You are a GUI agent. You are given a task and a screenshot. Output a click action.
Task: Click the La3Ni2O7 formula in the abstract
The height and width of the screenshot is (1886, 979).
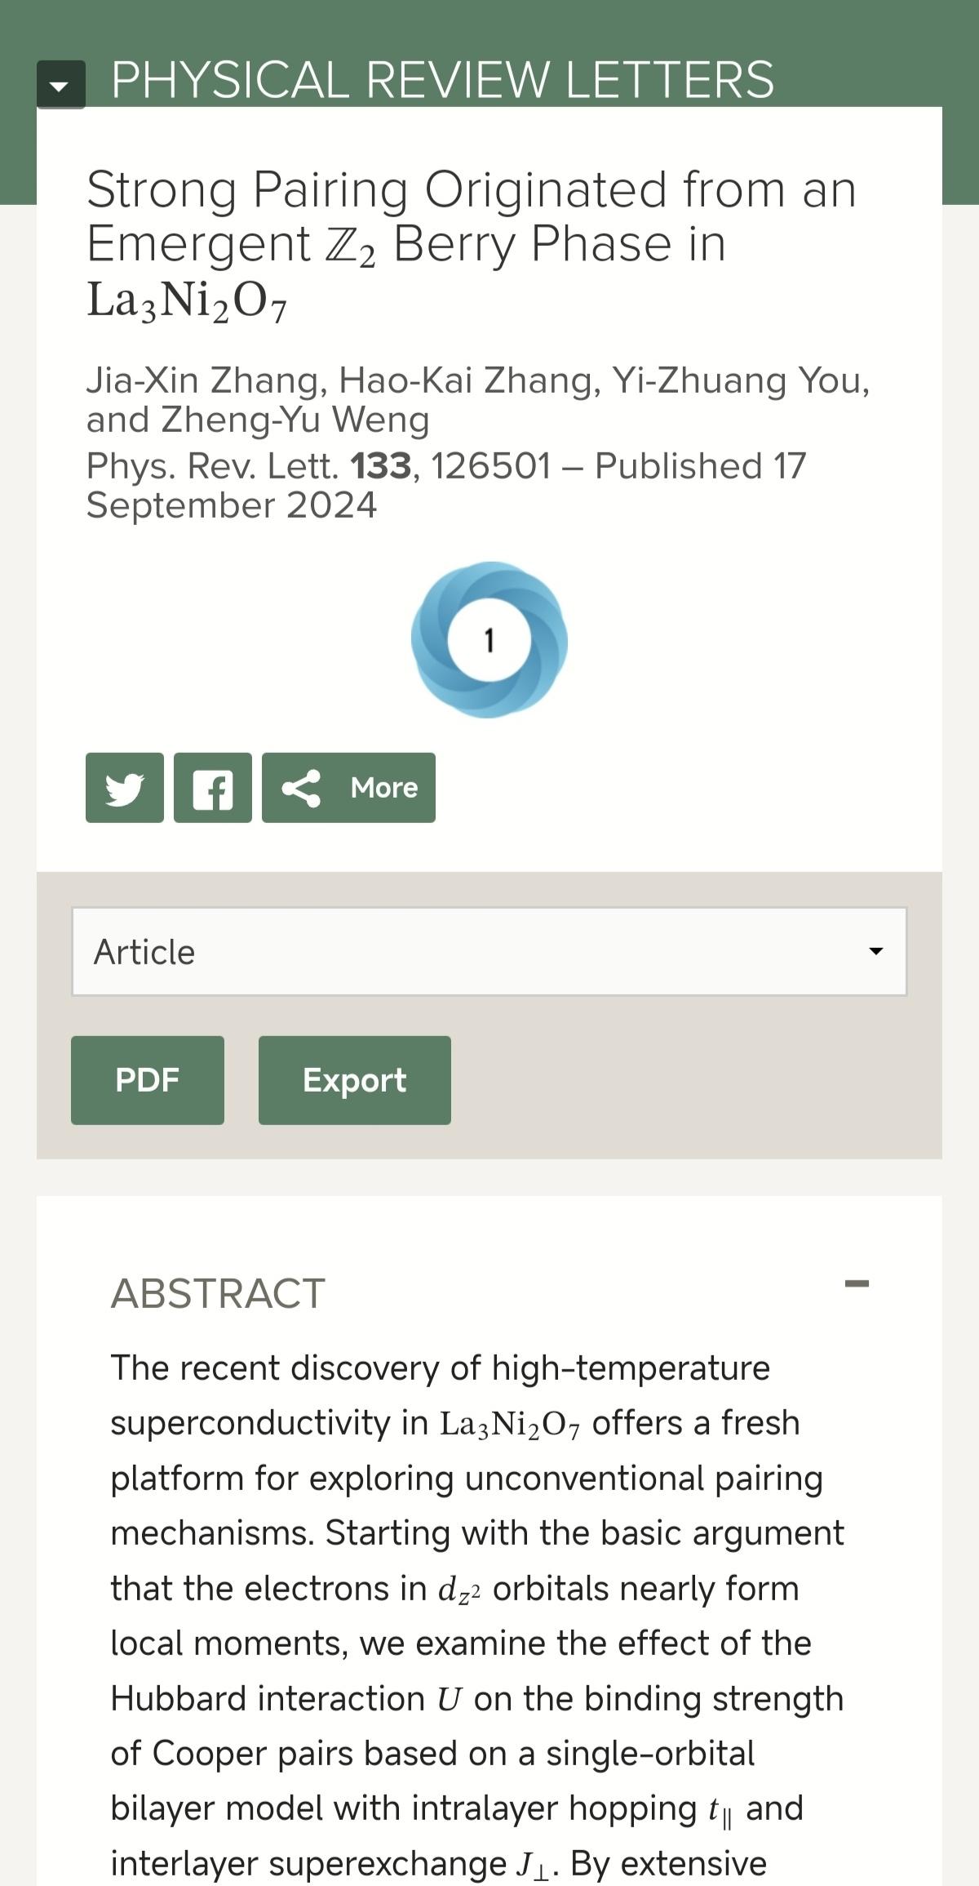click(x=510, y=1424)
